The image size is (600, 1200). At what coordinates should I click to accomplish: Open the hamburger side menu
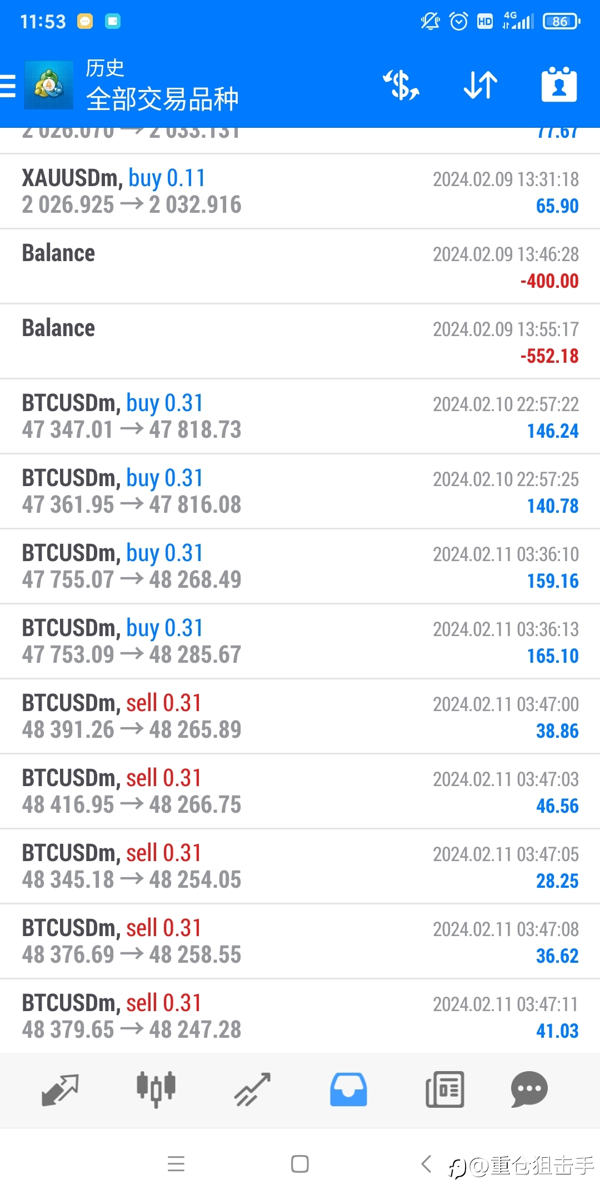click(8, 86)
